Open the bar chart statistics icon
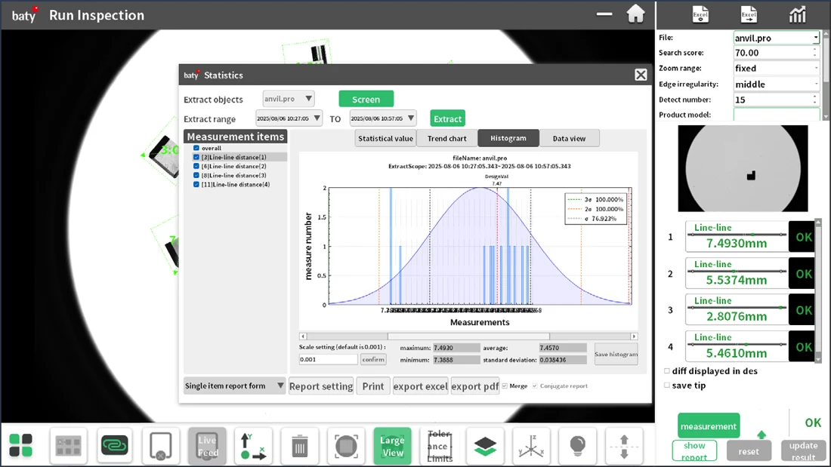This screenshot has width=831, height=467. coord(797,14)
